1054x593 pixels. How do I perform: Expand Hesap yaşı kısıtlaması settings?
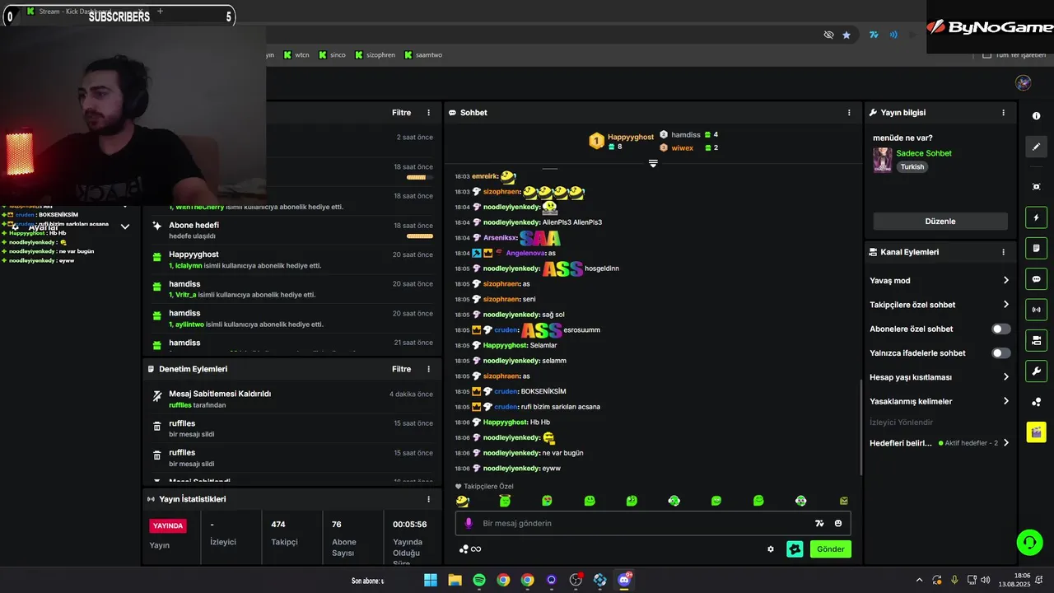(1005, 377)
